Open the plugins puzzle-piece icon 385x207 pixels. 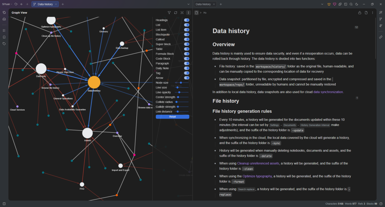coord(340,4)
